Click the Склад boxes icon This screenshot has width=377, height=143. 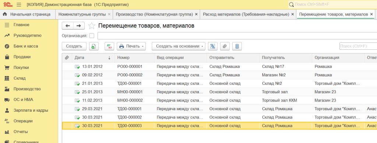[x=7, y=78]
